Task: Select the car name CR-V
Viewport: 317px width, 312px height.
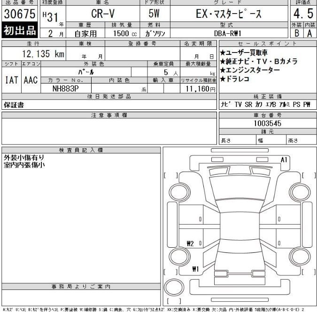Action: pyautogui.click(x=103, y=14)
